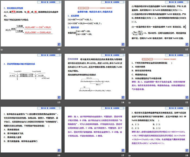Select slide 14 with electron transfer bridge diagrams

click(x=95, y=76)
